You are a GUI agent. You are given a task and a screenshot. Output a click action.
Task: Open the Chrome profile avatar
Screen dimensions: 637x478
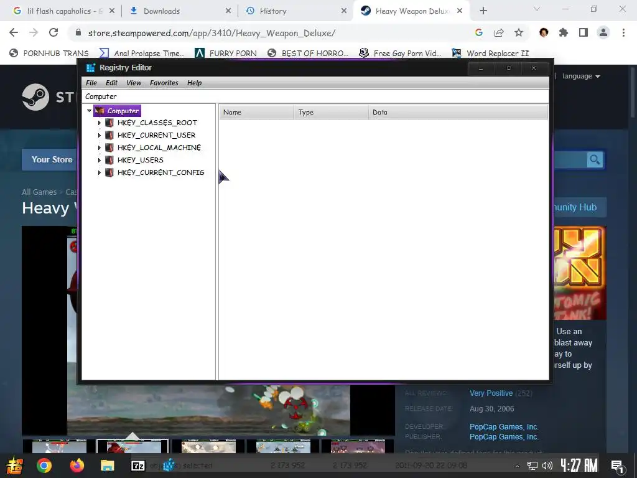tap(603, 33)
